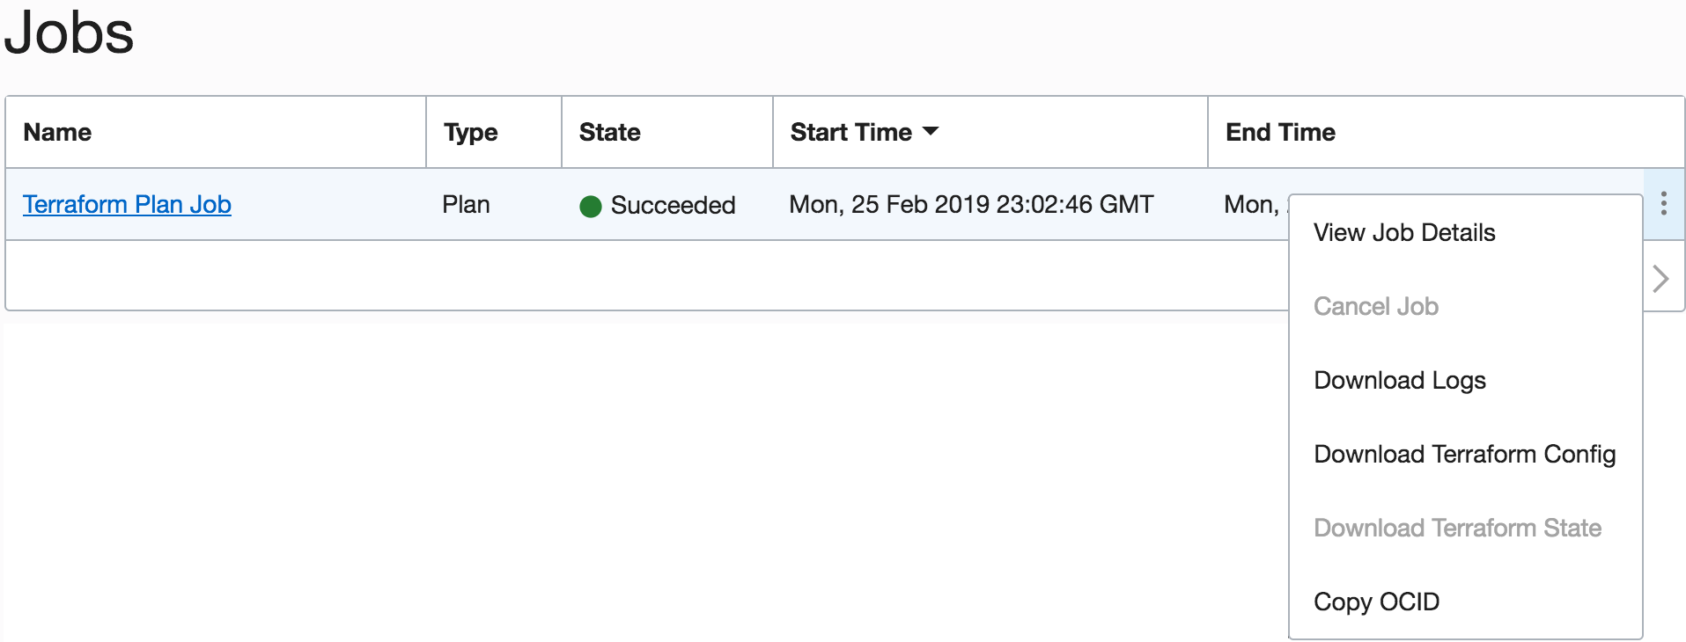Viewport: 1686px width, 642px height.
Task: Choose Copy OCID from the menu
Action: [1376, 602]
